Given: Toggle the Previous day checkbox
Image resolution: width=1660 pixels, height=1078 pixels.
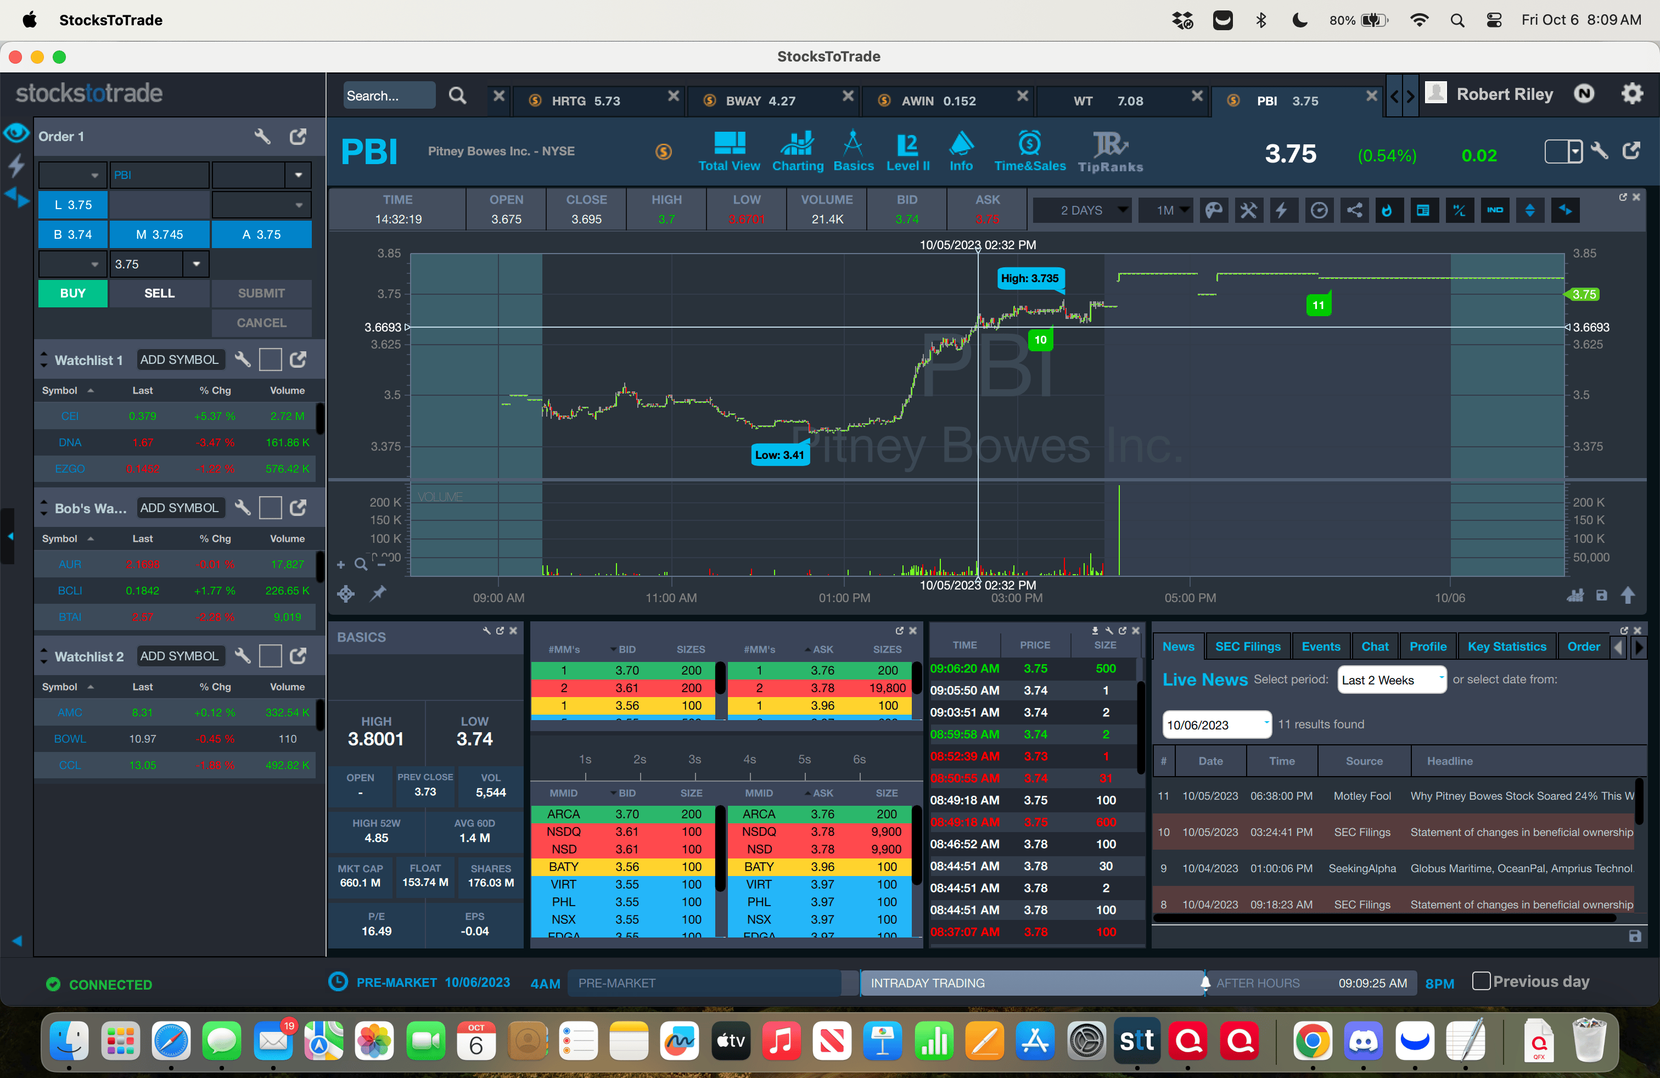Looking at the screenshot, I should point(1480,981).
